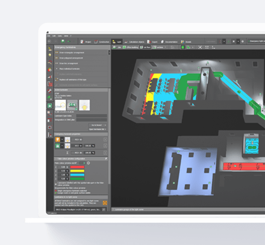The width and height of the screenshot is (265, 245).
Task: Open the View menu
Action: click(x=66, y=36)
